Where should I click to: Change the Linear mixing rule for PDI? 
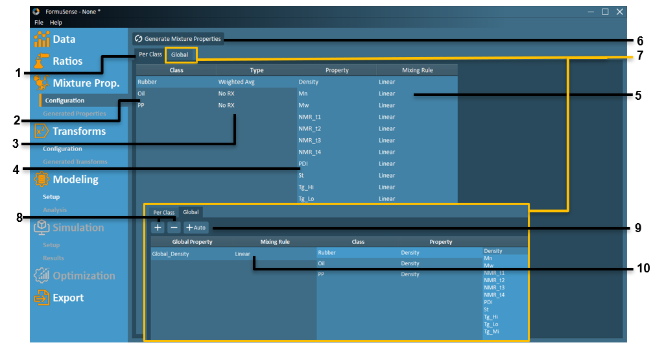tap(417, 163)
